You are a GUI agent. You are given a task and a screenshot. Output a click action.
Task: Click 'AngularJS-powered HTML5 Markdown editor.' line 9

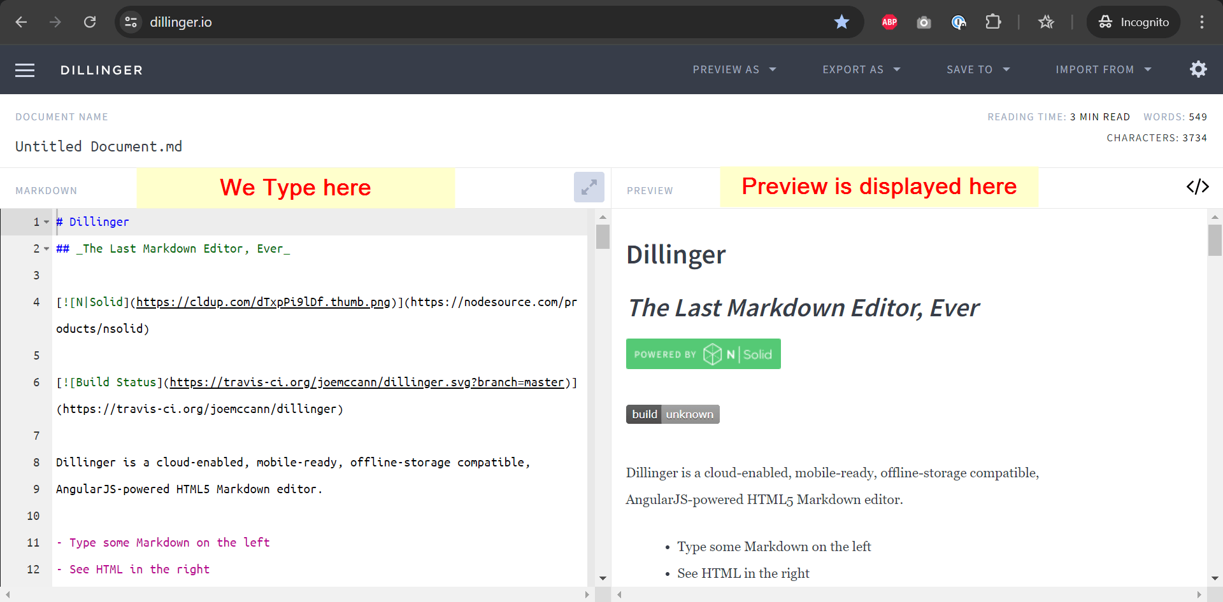tap(189, 489)
